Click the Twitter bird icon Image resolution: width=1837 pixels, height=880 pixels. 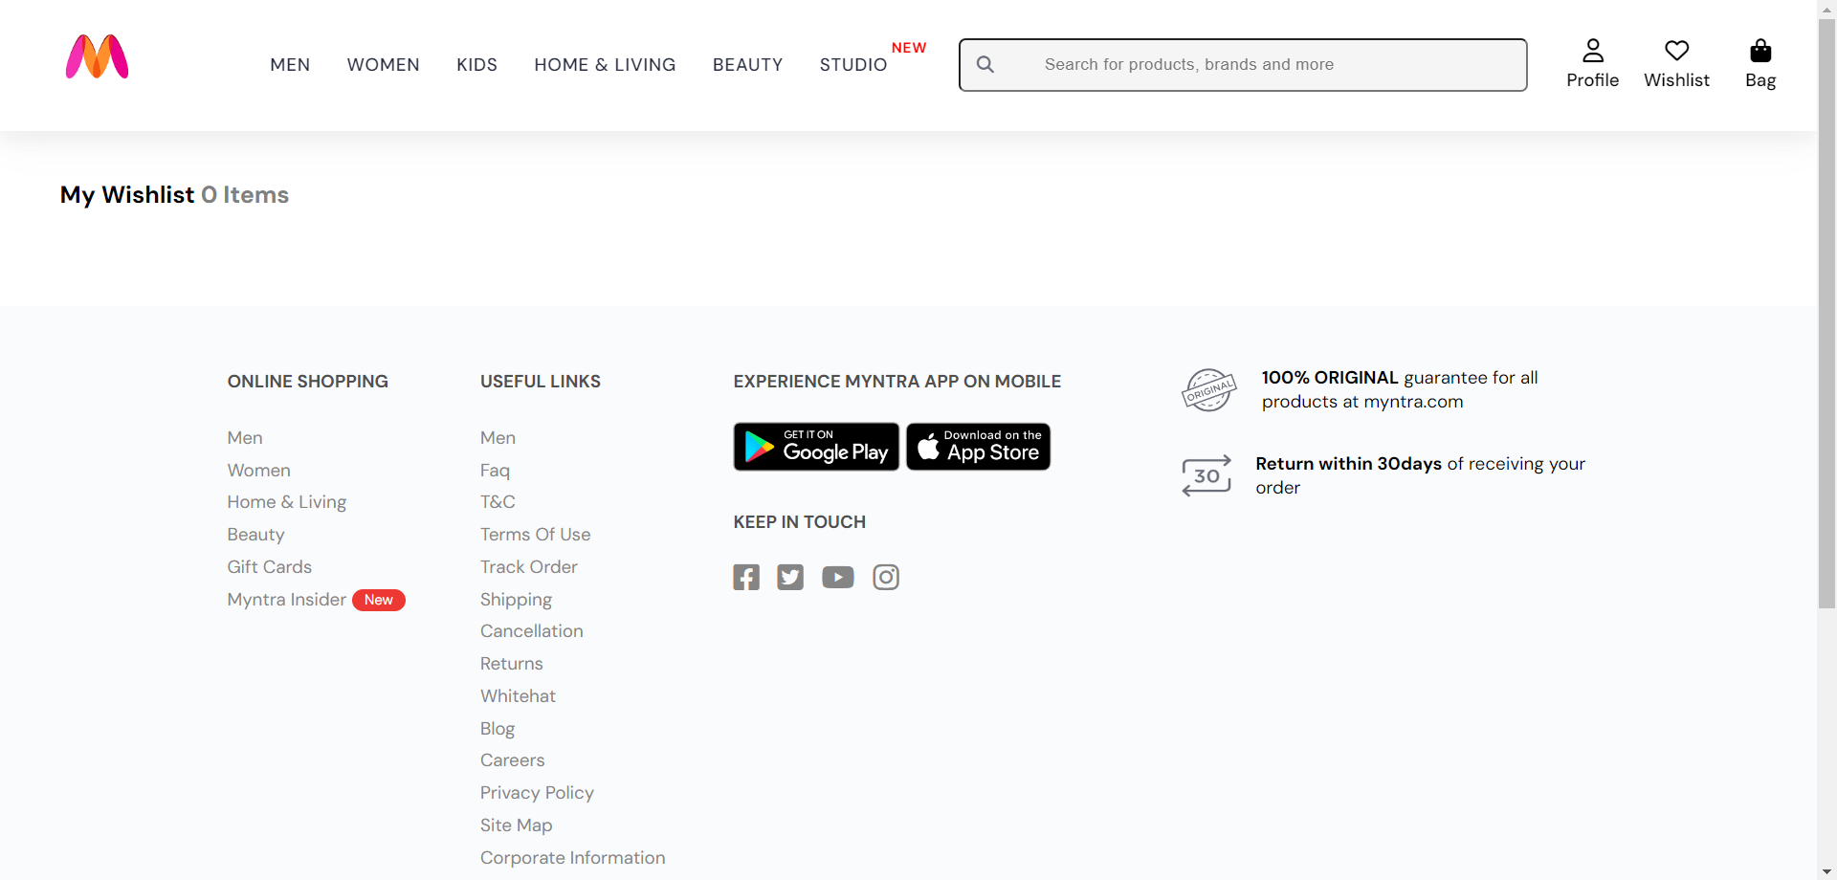[x=790, y=577]
